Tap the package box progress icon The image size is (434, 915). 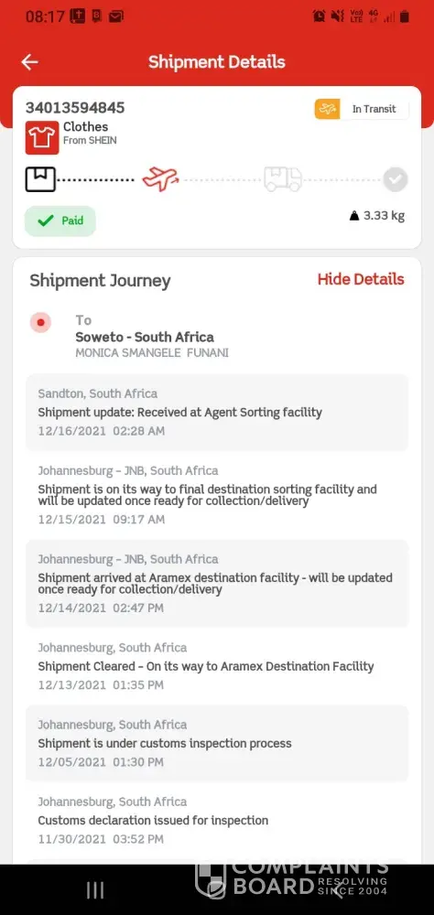pos(40,179)
